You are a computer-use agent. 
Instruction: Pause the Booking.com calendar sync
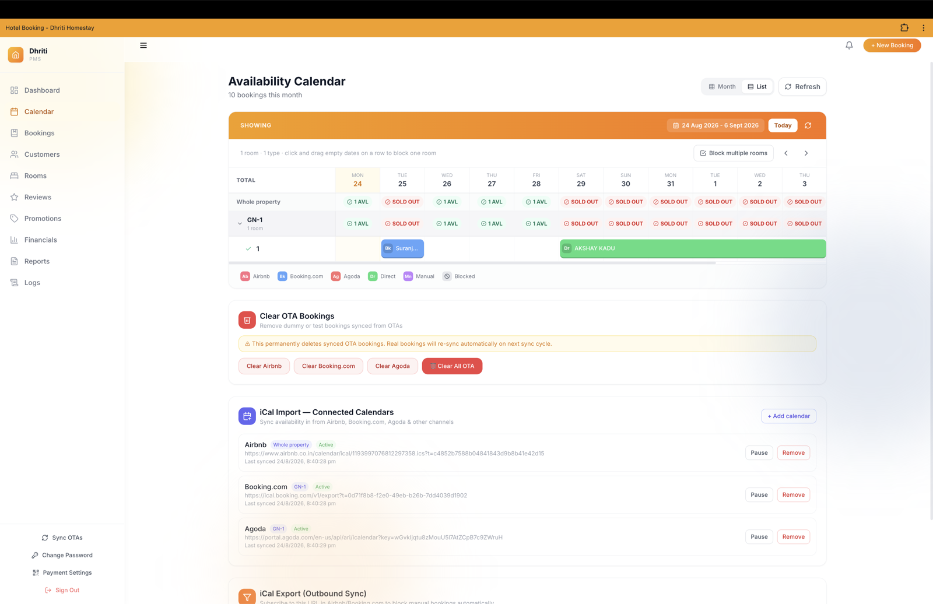coord(759,495)
